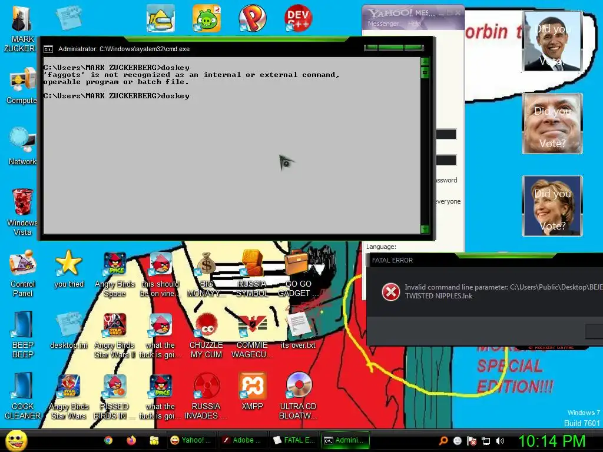Click the 10:14 PM taskbar clock
The image size is (603, 452).
pos(552,441)
